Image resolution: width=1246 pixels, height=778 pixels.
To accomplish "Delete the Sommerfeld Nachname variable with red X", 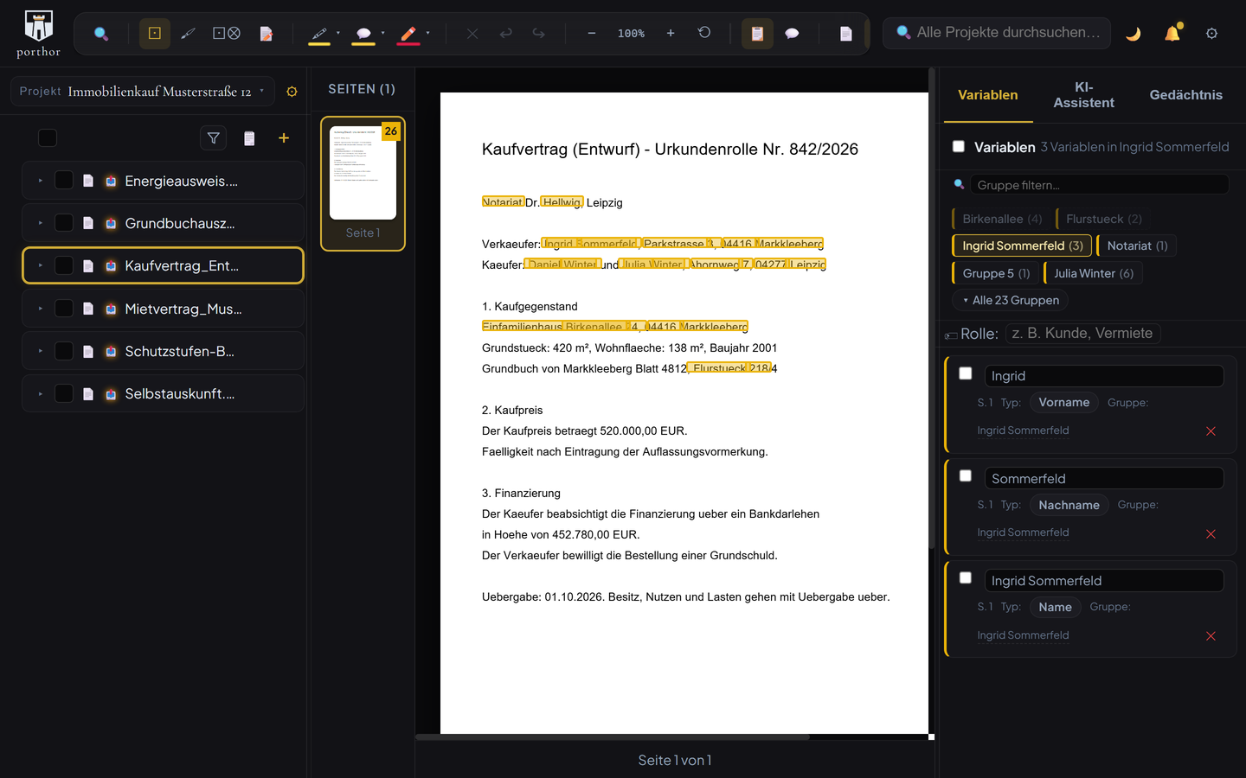I will coord(1211,534).
